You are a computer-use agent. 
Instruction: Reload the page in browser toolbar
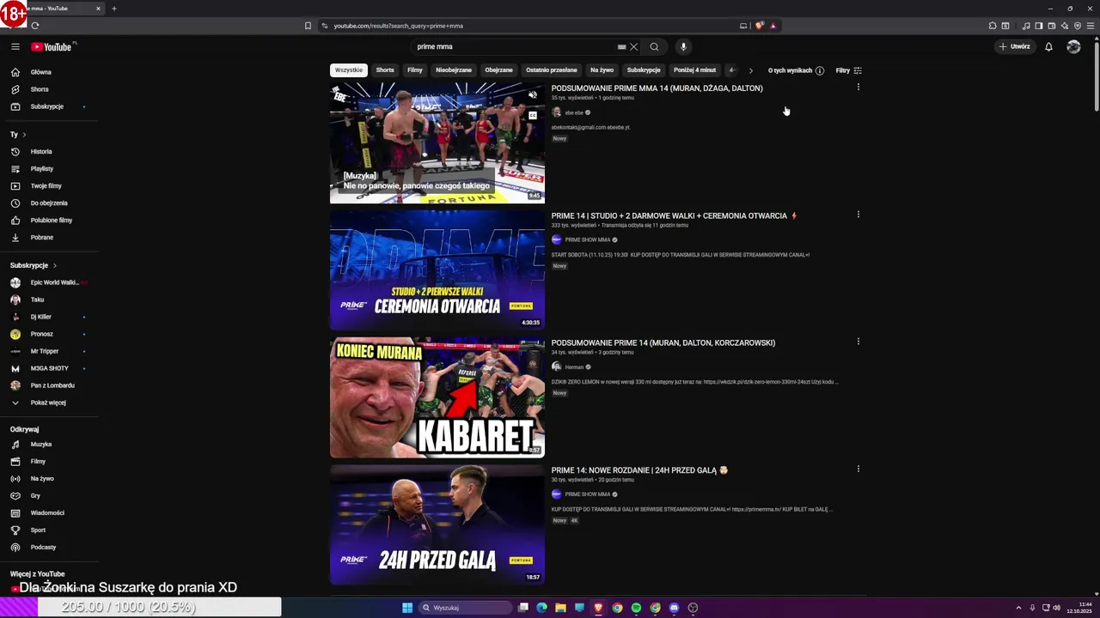pos(35,26)
